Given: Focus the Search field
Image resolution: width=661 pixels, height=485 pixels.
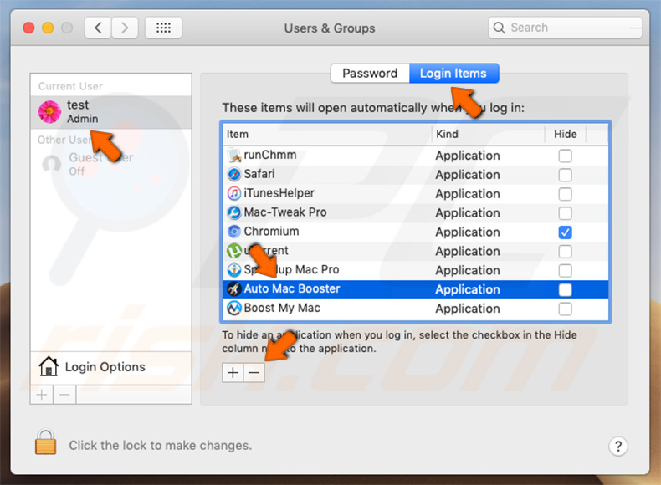Looking at the screenshot, I should 565,28.
